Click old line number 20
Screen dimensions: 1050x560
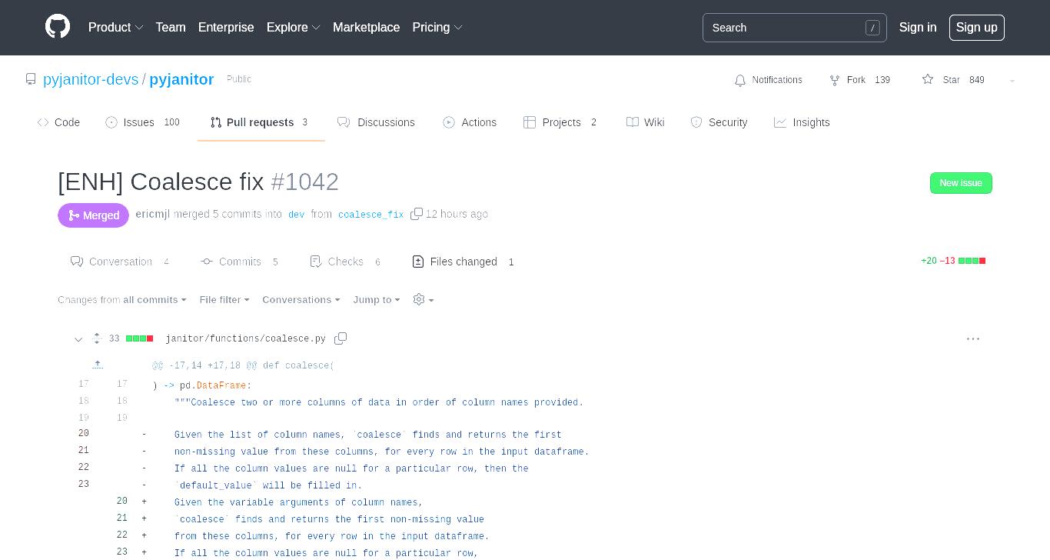click(84, 433)
